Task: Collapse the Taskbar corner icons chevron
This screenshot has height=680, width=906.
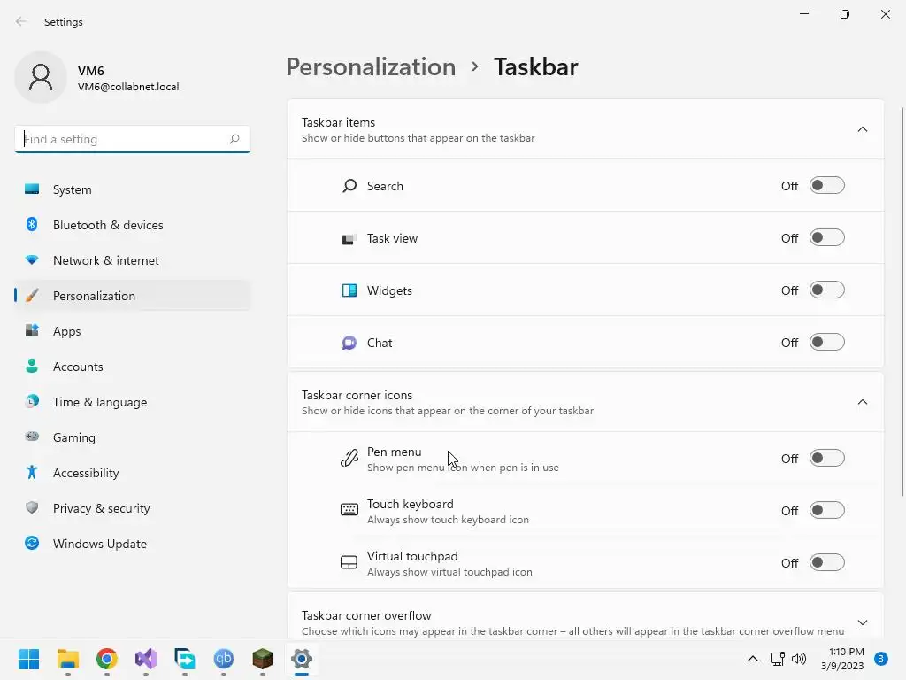Action: coord(862,402)
